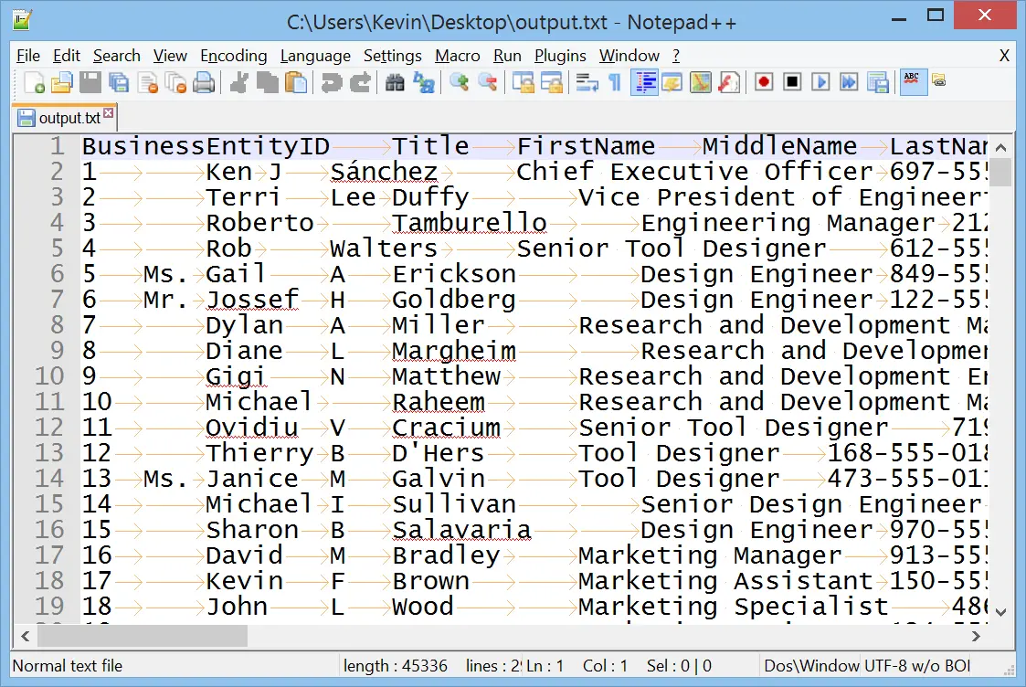Click the user defined language dialog icon
Viewport: 1026px width, 687px height.
672,83
